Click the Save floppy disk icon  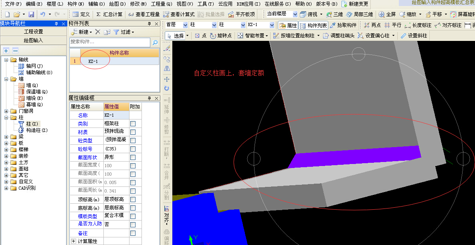[31, 14]
